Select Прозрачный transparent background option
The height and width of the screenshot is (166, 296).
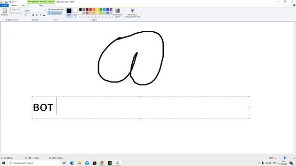pos(55,13)
